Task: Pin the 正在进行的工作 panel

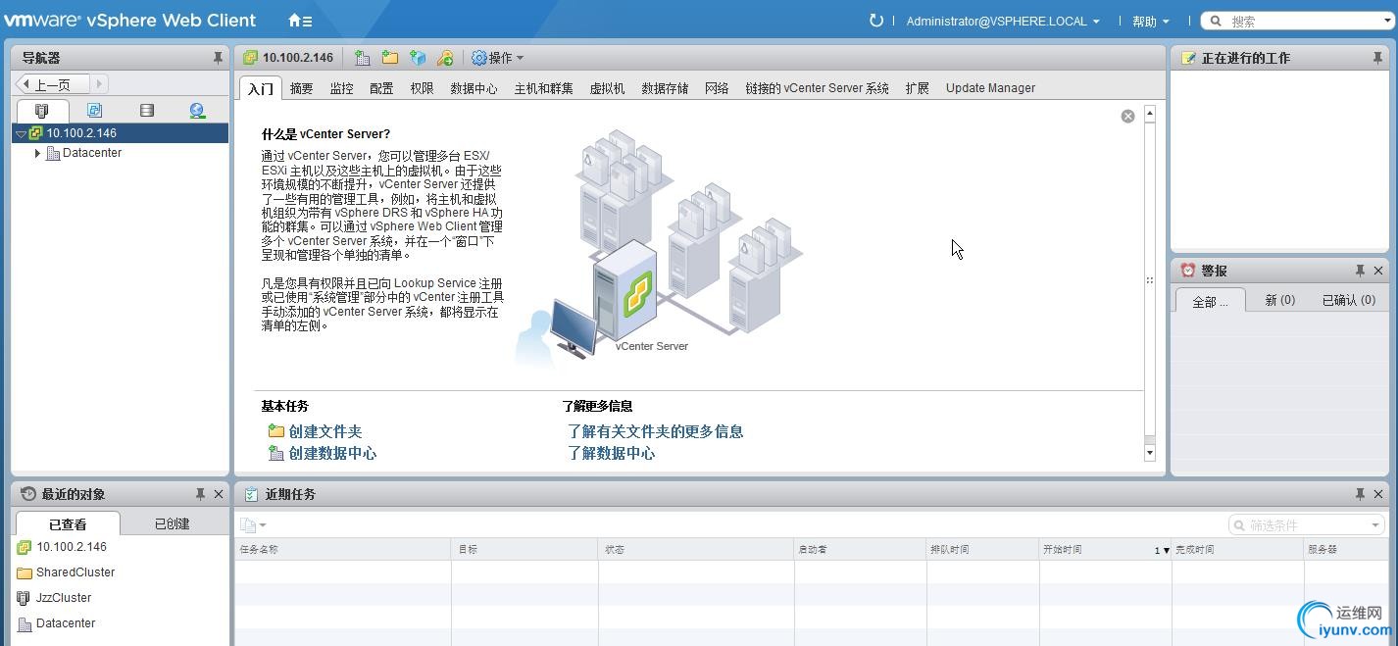Action: point(1377,58)
